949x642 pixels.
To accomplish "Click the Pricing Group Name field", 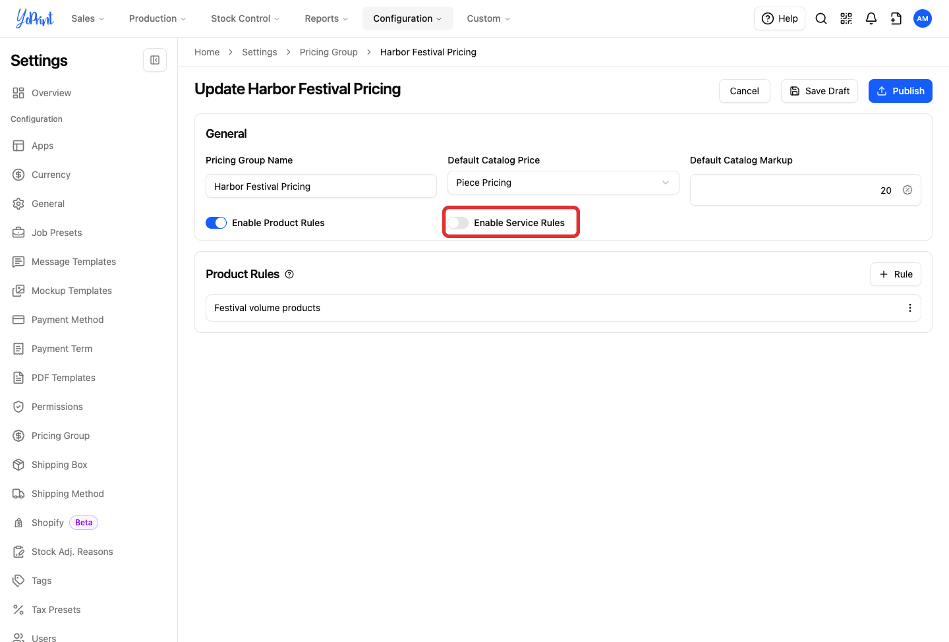I will pyautogui.click(x=321, y=186).
